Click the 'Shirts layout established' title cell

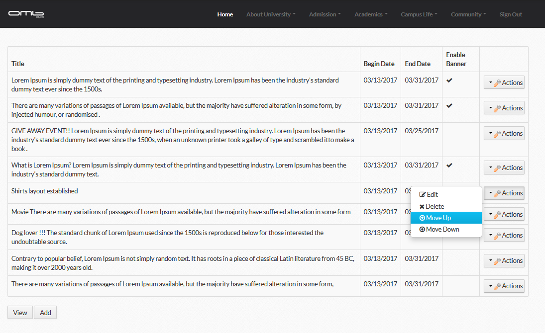45,191
